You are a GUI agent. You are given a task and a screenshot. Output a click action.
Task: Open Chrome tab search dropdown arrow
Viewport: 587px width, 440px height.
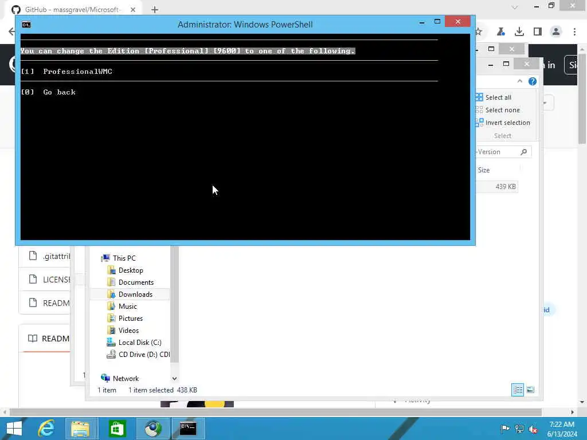click(515, 7)
